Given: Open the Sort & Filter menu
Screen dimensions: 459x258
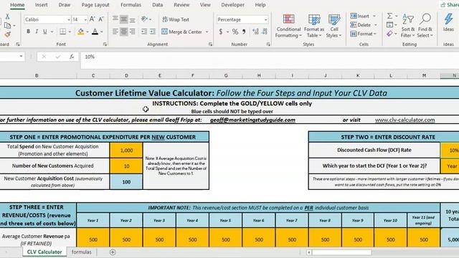Looking at the screenshot, I should click(408, 26).
